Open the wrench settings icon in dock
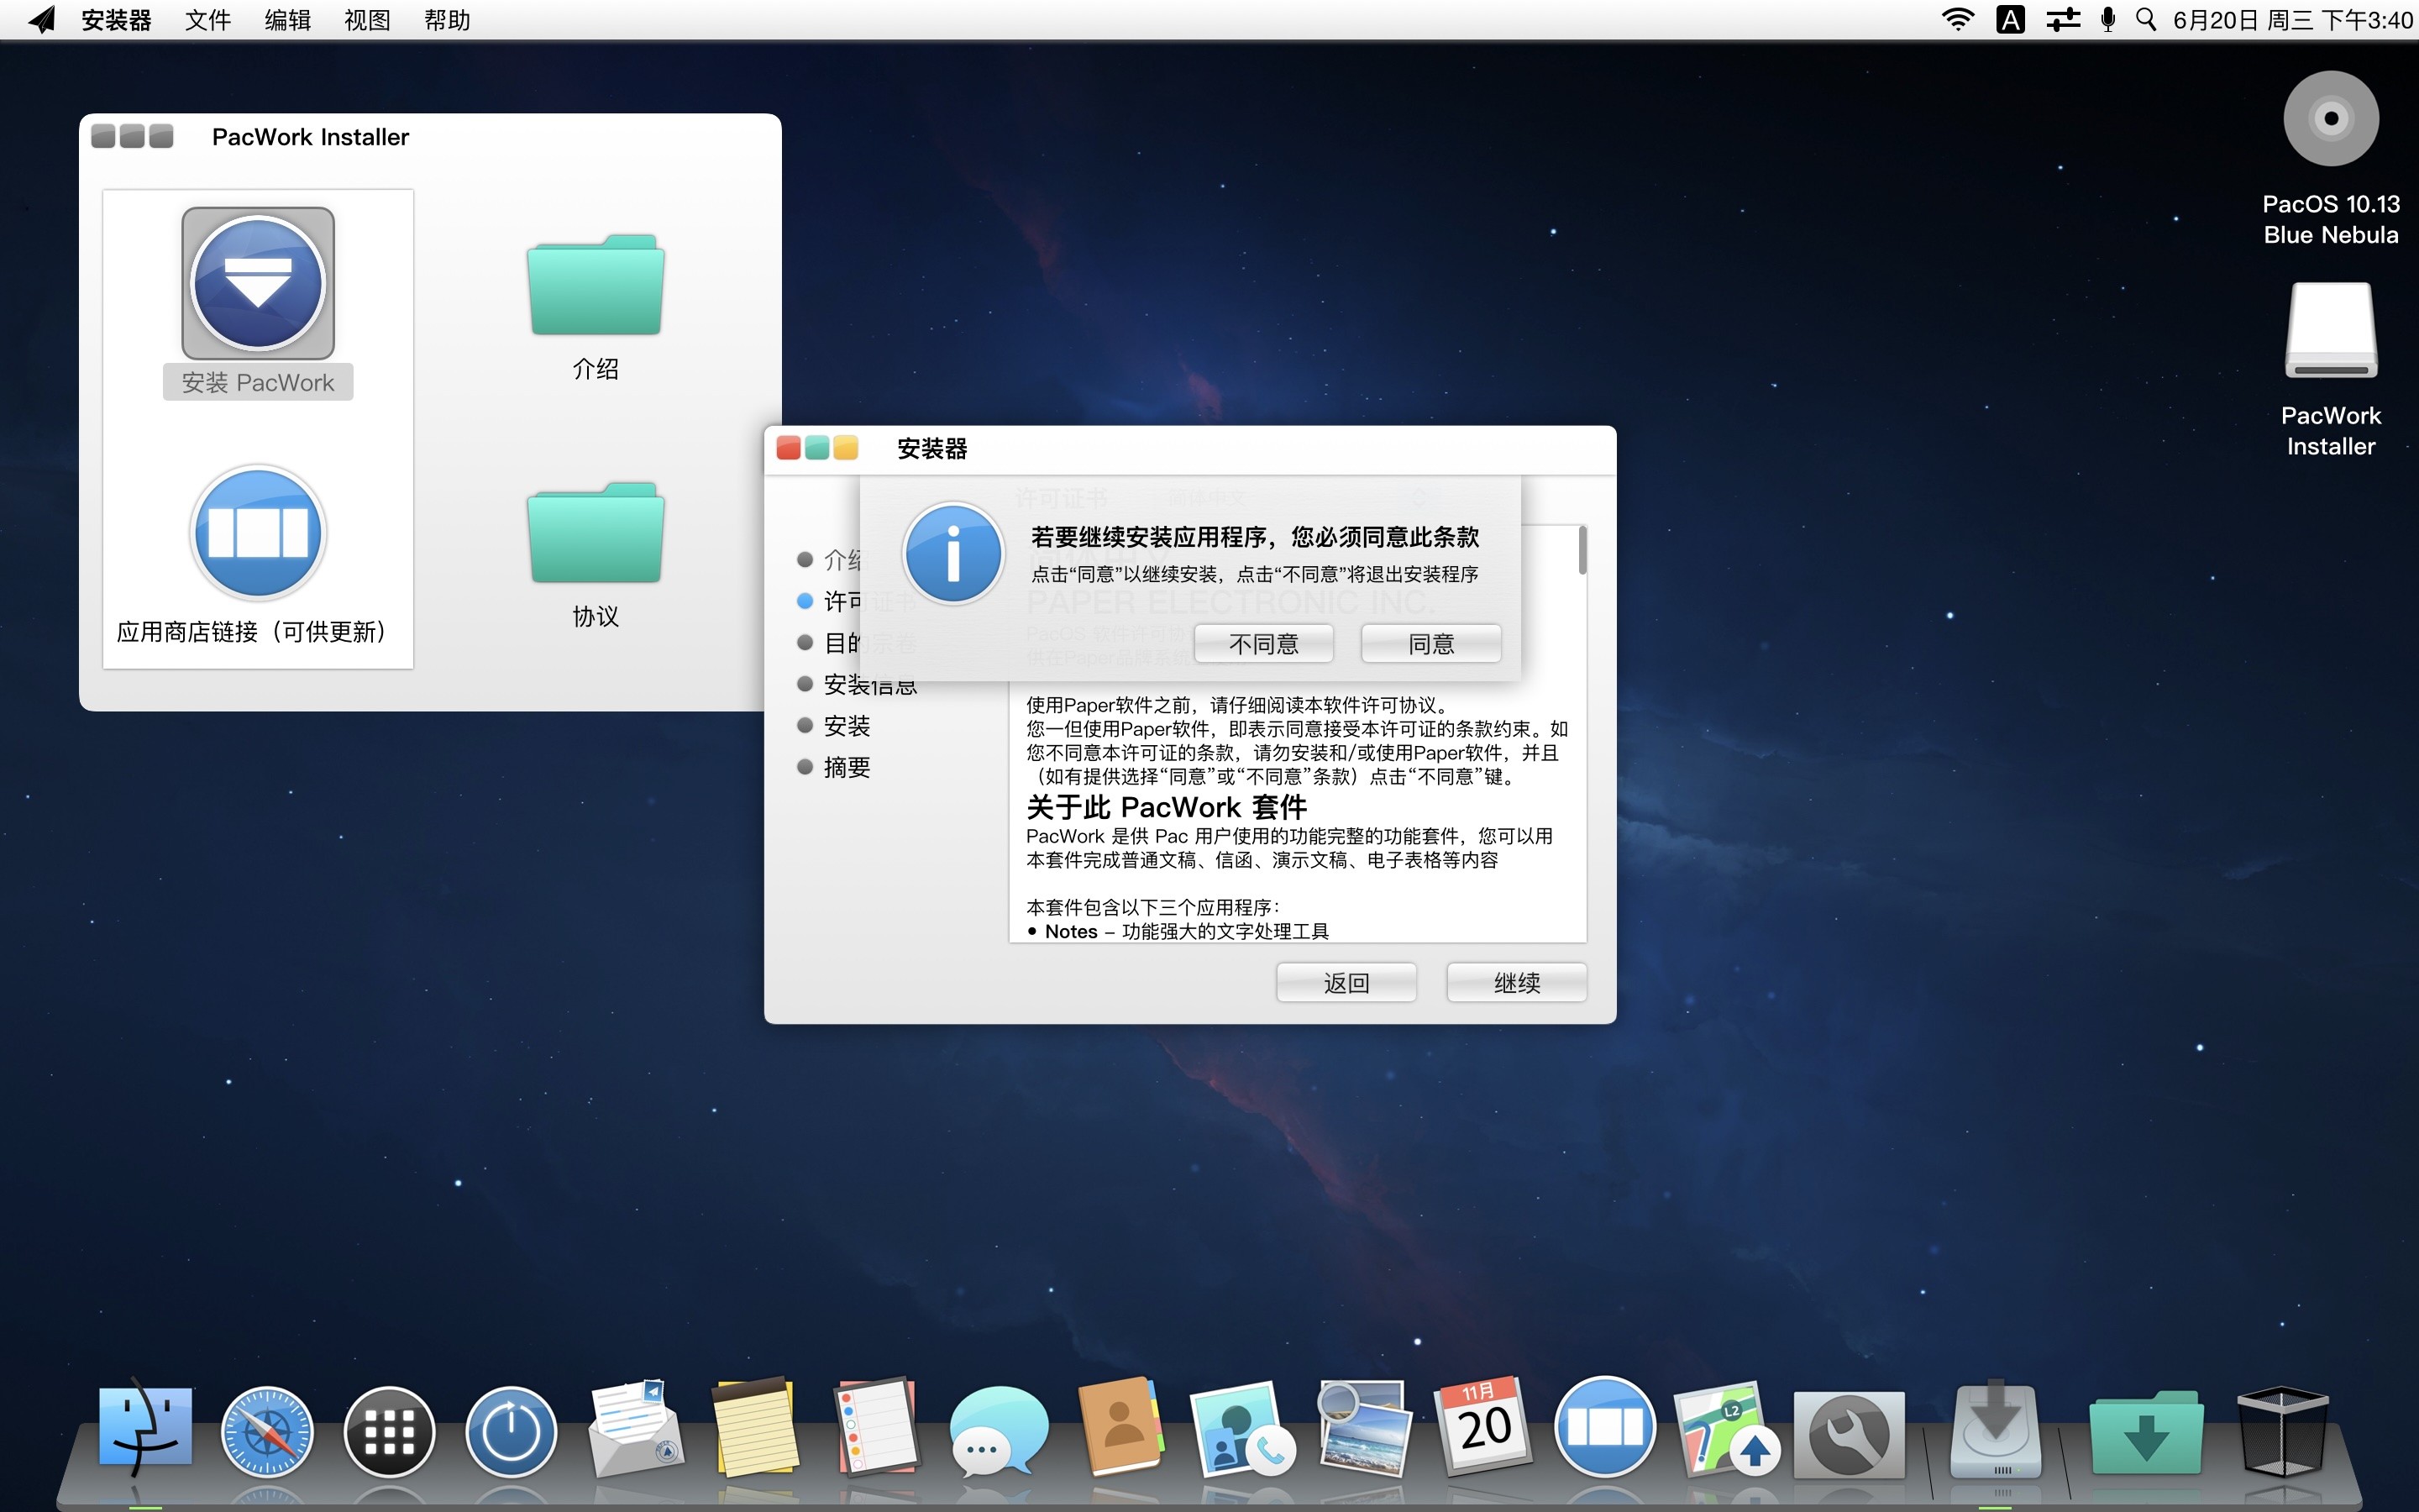The image size is (2419, 1512). coord(1850,1434)
